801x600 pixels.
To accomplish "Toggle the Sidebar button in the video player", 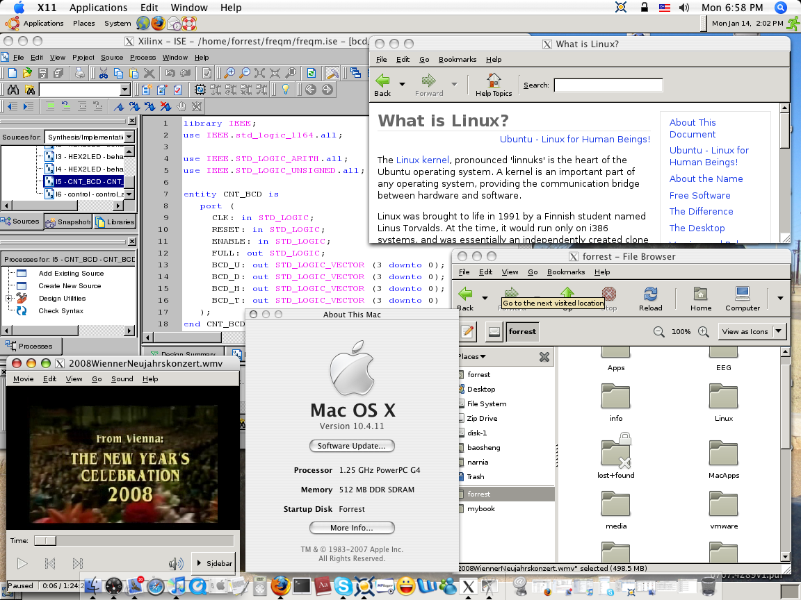I will pyautogui.click(x=214, y=563).
